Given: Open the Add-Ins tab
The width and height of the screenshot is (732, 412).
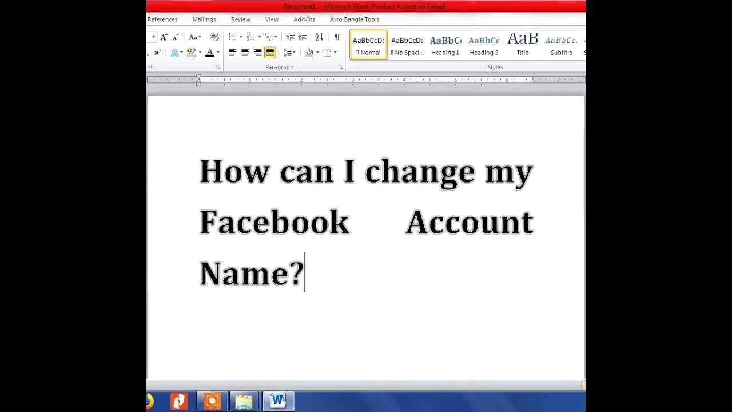Looking at the screenshot, I should point(304,19).
